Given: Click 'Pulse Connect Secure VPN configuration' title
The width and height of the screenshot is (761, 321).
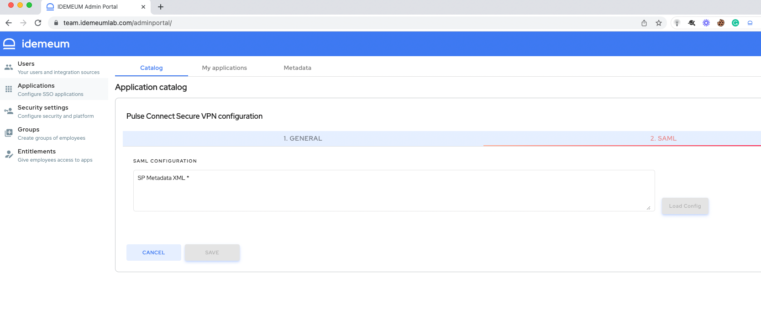Looking at the screenshot, I should click(x=194, y=116).
